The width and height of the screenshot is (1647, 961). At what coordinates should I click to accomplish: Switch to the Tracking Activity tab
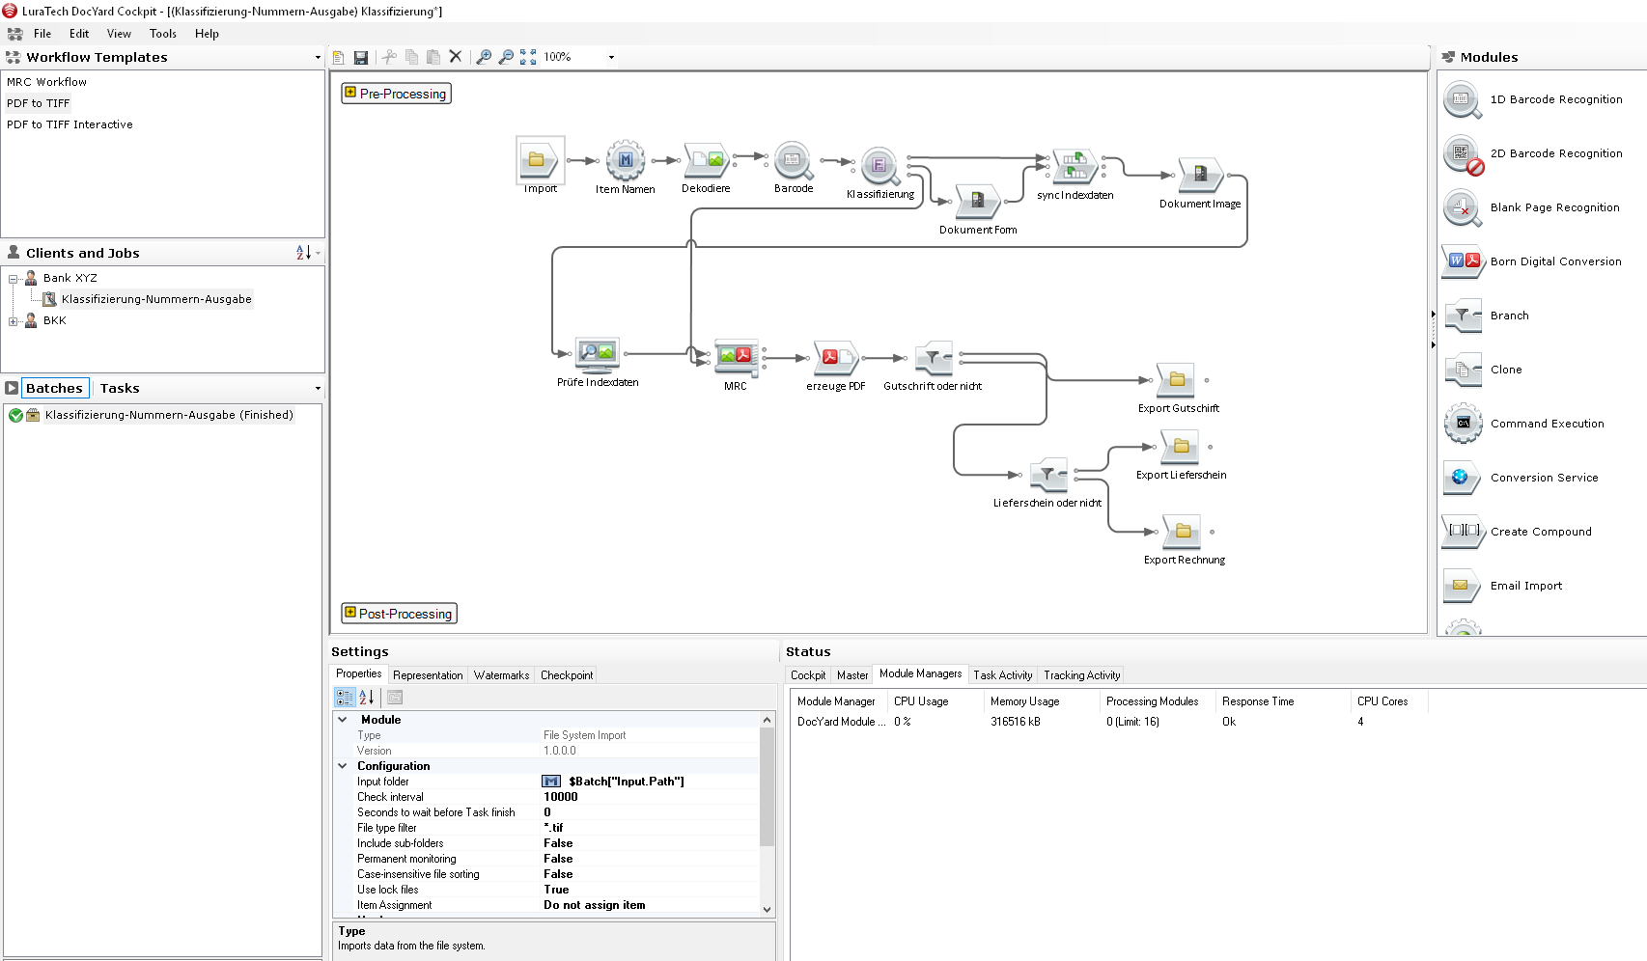tap(1081, 675)
